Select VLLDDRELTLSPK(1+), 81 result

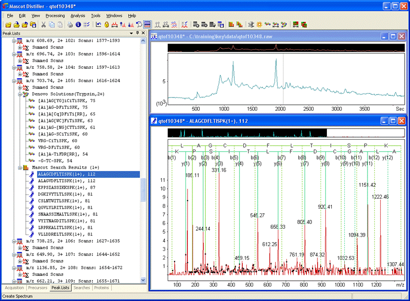[x=65, y=234]
